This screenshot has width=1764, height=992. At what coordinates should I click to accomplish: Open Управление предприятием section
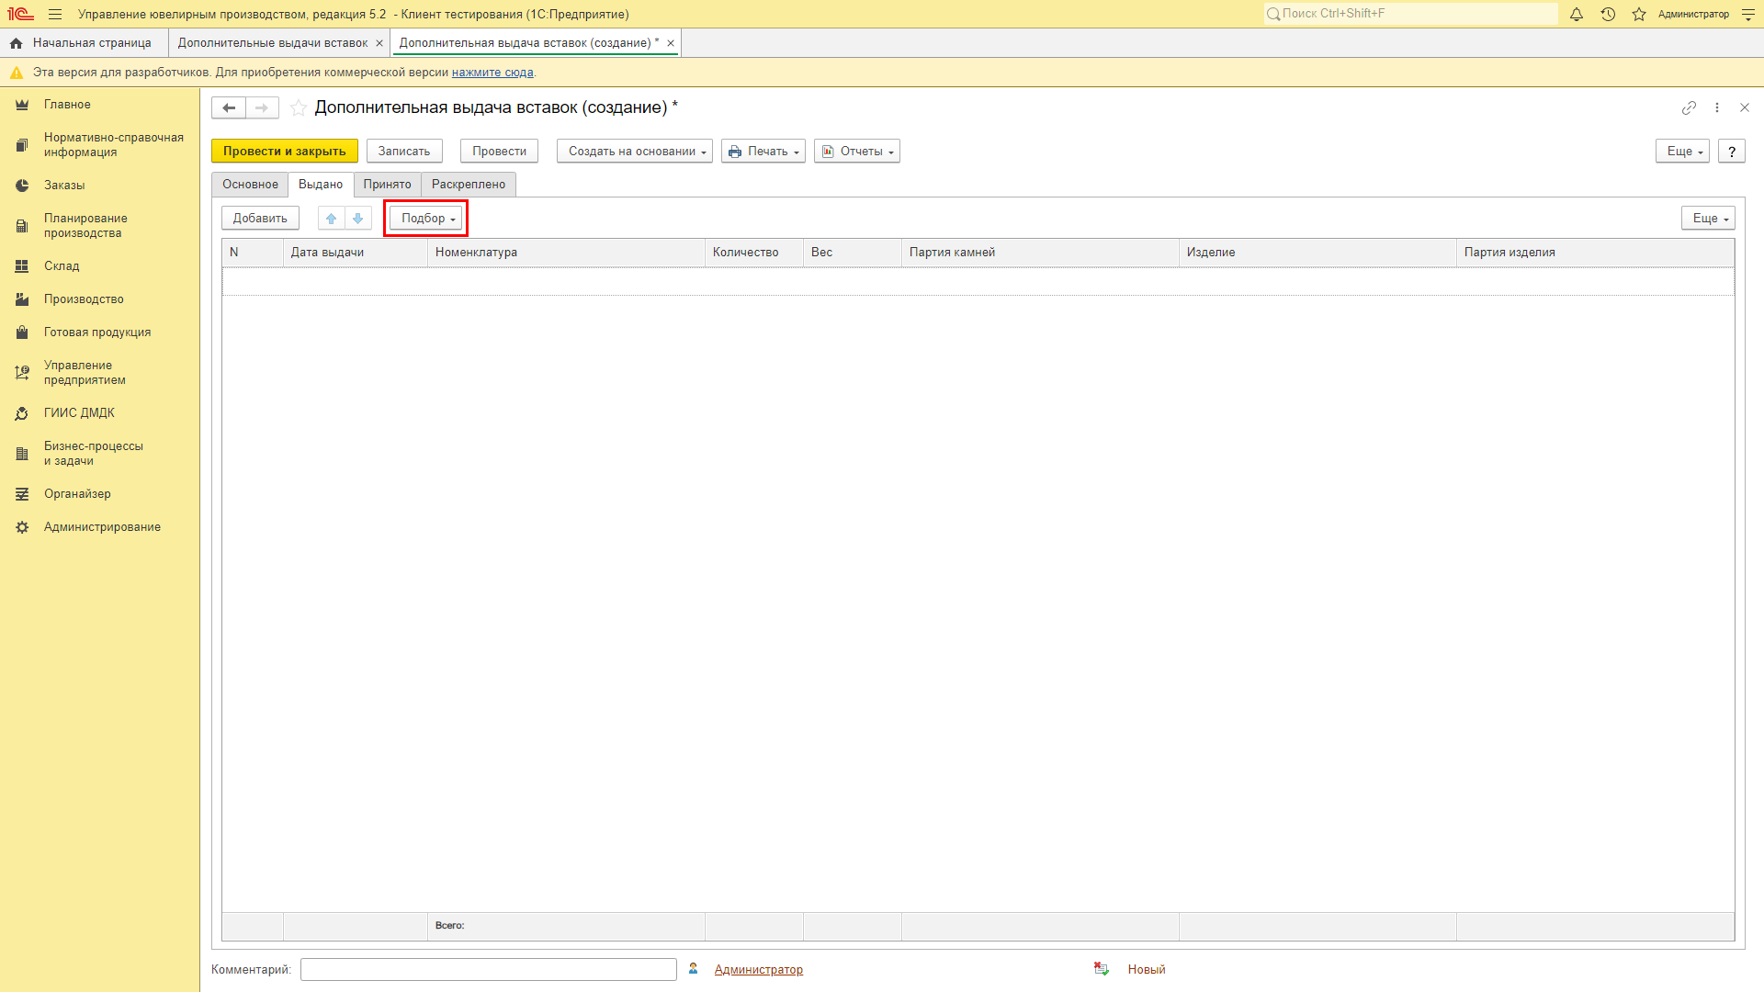pyautogui.click(x=99, y=373)
